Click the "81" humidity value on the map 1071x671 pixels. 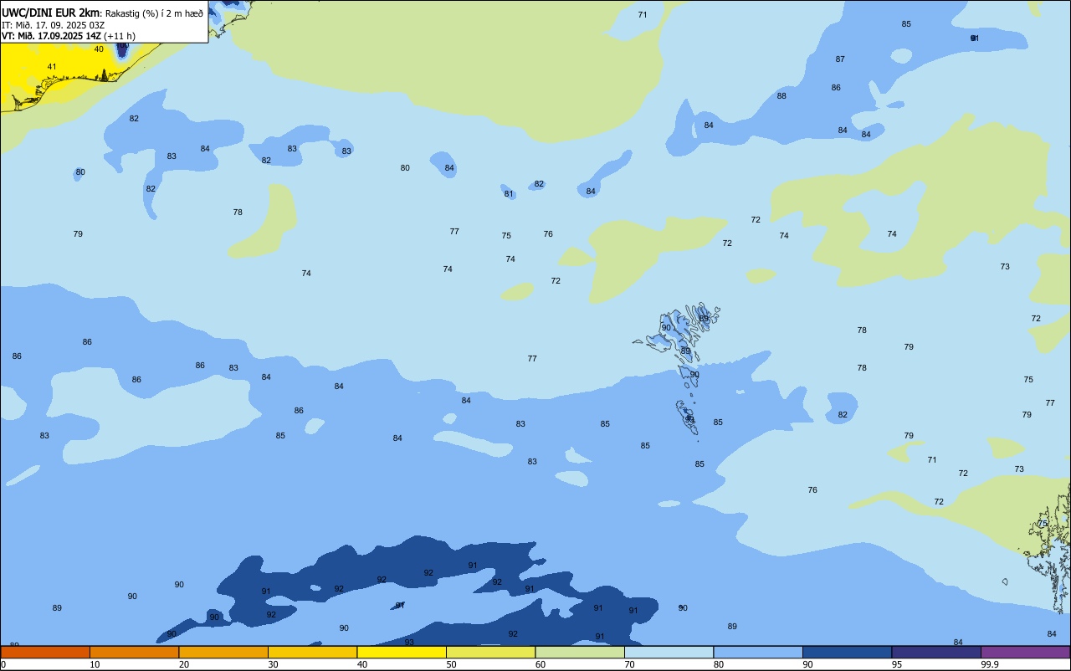tap(509, 193)
